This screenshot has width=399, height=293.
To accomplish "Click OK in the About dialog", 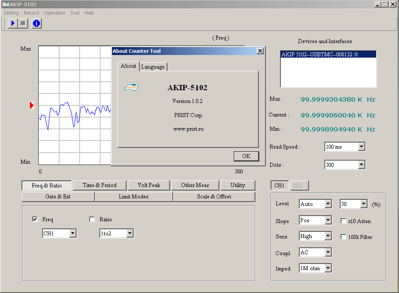I will coord(246,156).
